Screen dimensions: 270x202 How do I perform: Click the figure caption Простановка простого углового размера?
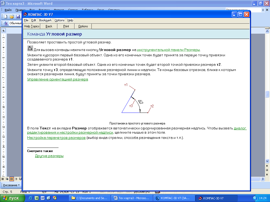point(137,123)
